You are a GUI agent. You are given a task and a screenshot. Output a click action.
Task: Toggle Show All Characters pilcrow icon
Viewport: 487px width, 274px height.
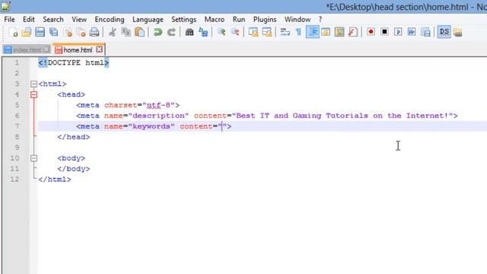pos(298,32)
